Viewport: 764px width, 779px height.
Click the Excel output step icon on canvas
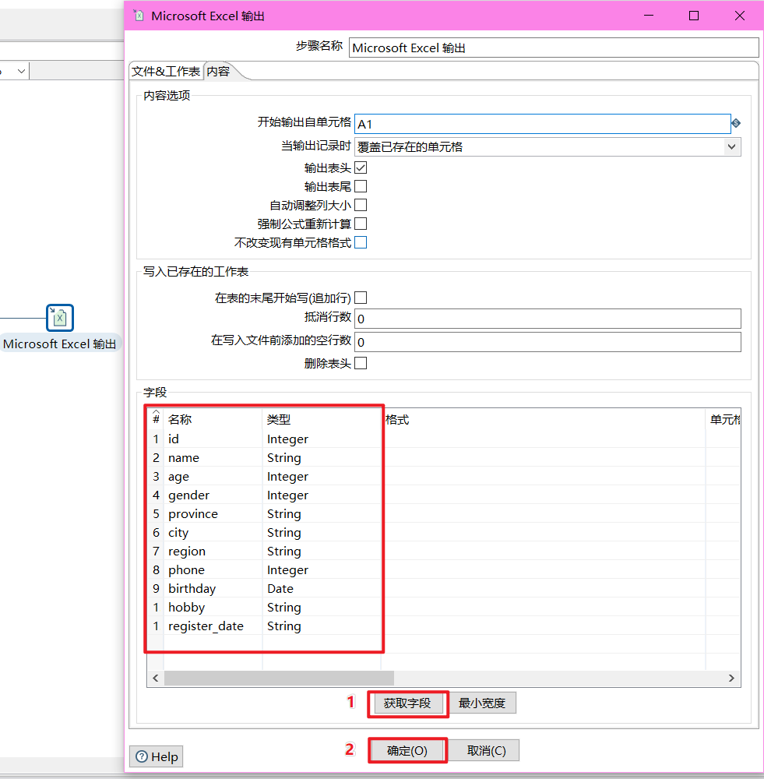click(60, 318)
